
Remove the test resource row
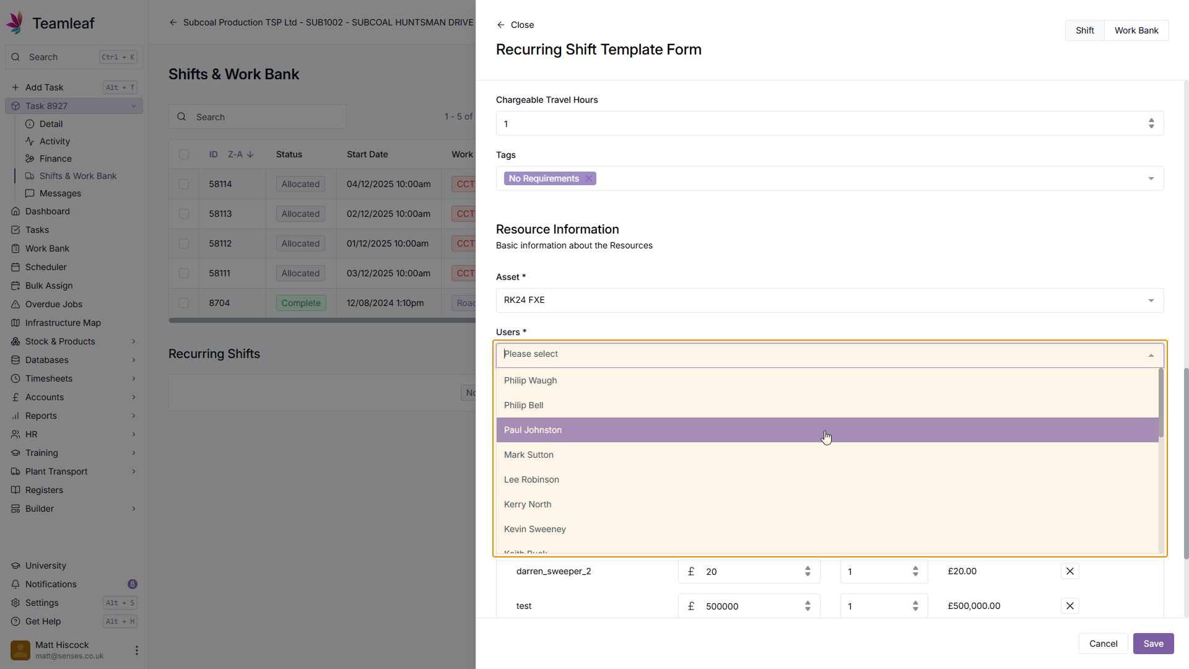point(1069,606)
